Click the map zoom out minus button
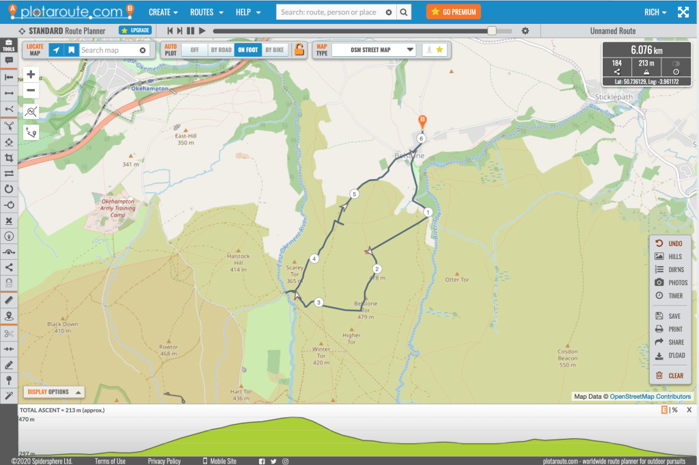This screenshot has width=699, height=465. 31,90
